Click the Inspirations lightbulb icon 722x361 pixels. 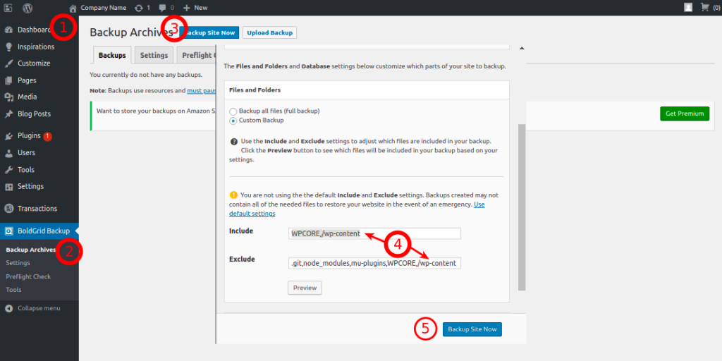[8, 47]
